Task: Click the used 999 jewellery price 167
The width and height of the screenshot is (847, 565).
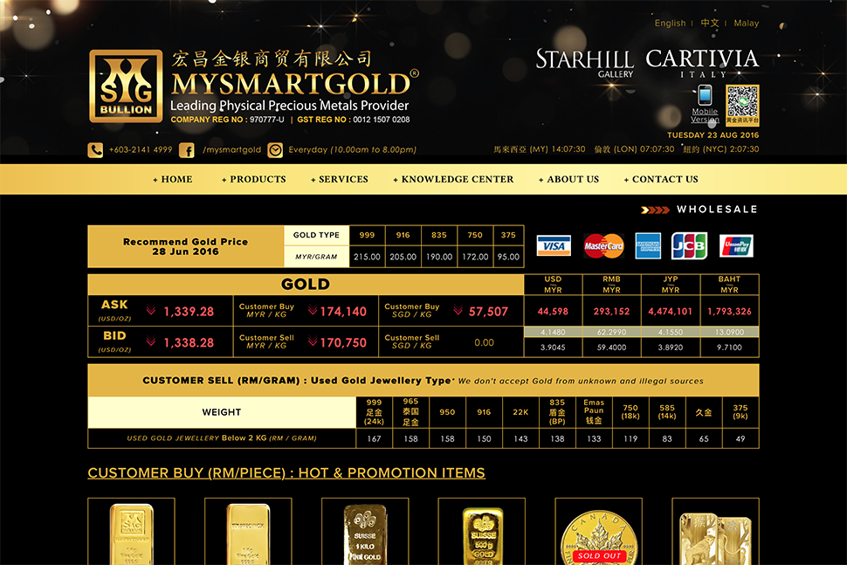Action: pyautogui.click(x=374, y=438)
